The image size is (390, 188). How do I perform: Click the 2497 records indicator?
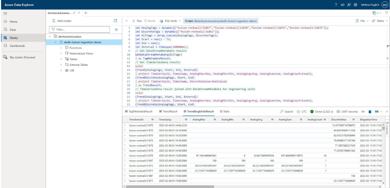point(348,111)
